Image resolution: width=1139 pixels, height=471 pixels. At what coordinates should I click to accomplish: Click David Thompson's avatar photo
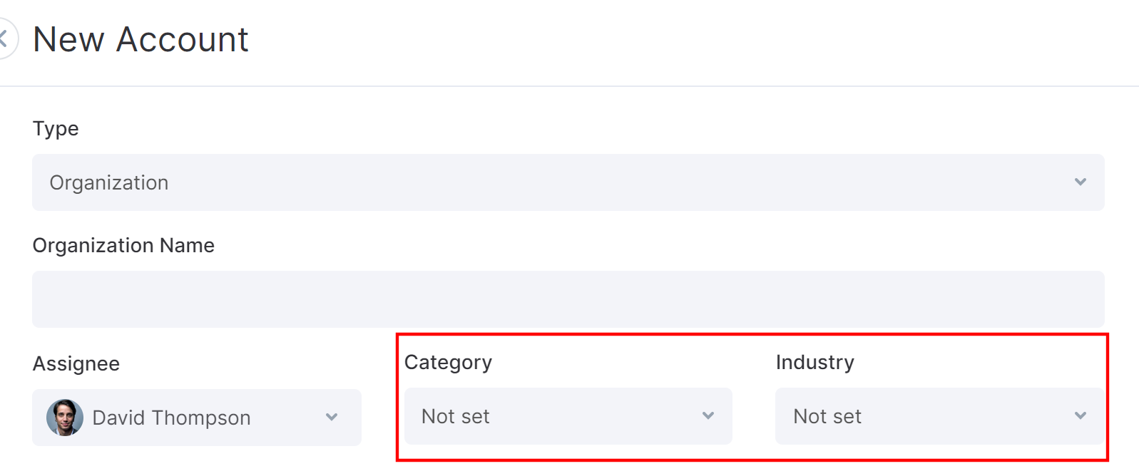pyautogui.click(x=65, y=418)
